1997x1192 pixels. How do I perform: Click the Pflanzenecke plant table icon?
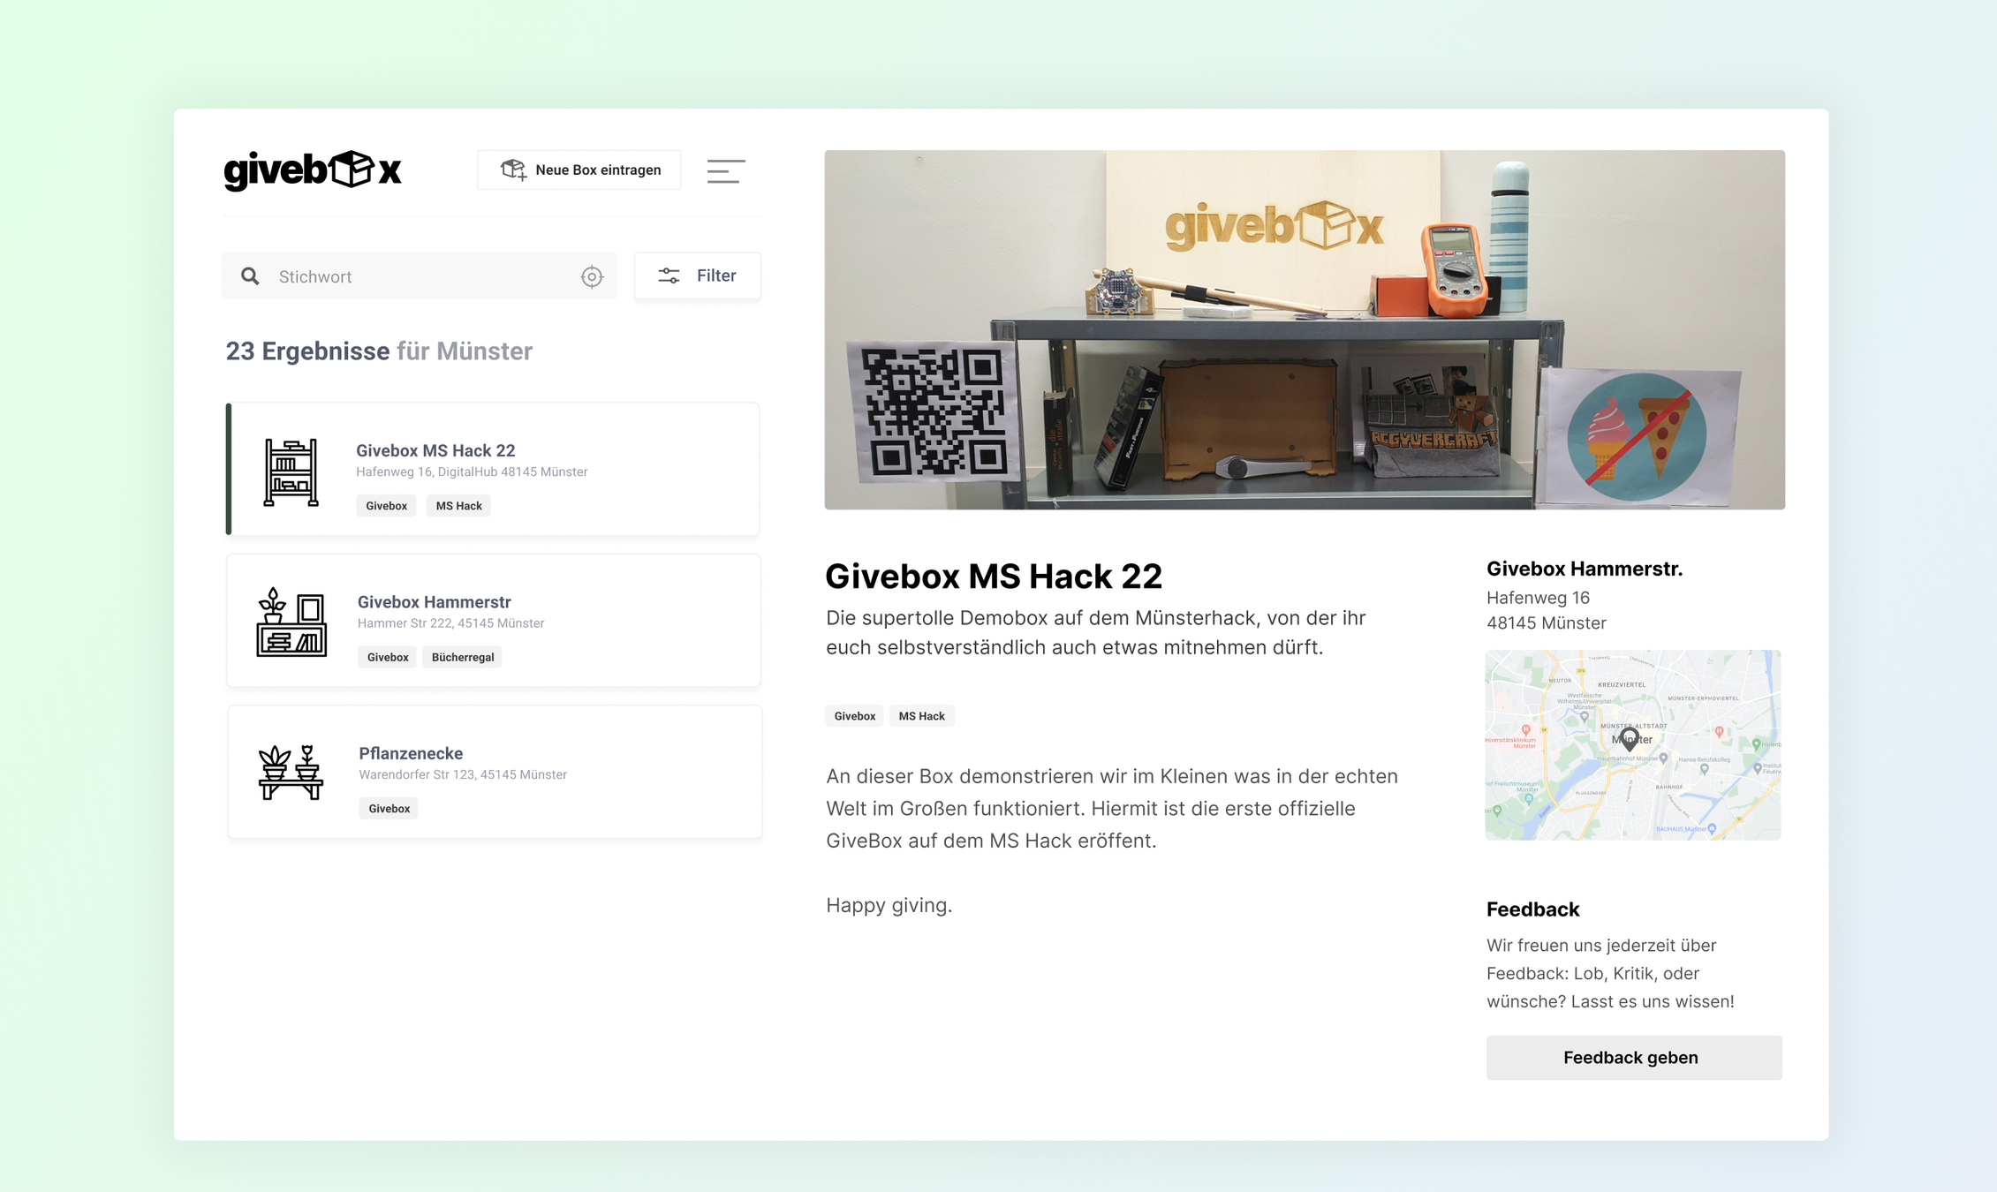point(291,773)
